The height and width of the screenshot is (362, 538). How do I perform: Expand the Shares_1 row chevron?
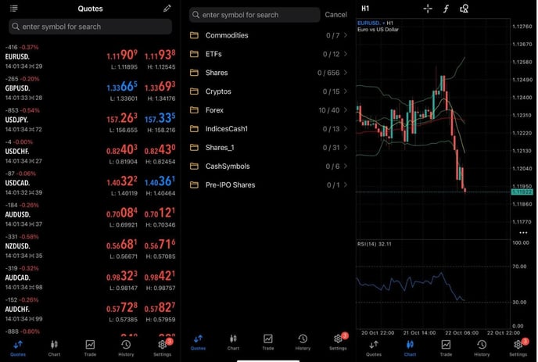pos(345,148)
